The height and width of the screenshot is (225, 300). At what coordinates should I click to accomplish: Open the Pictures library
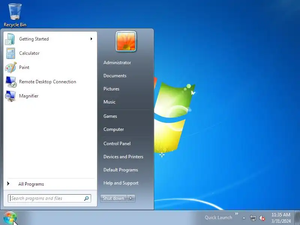coord(111,89)
